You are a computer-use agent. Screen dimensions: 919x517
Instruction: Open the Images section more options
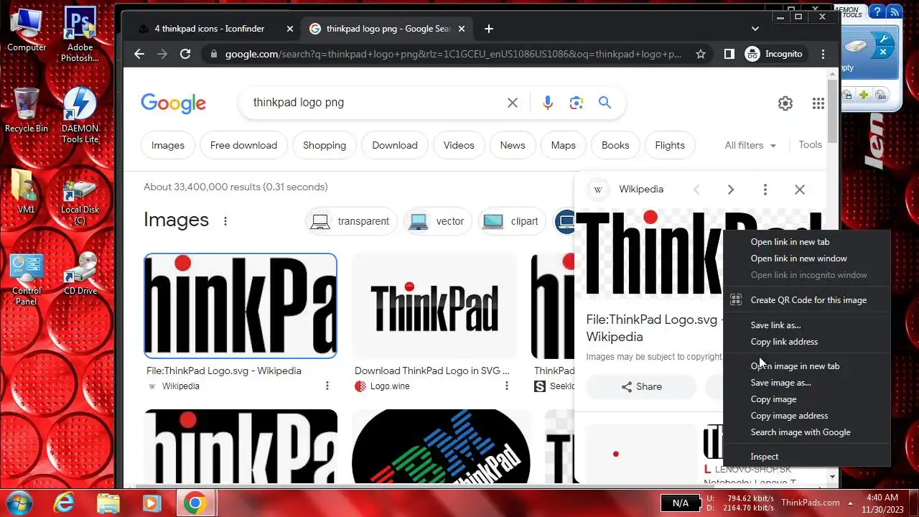pos(225,221)
